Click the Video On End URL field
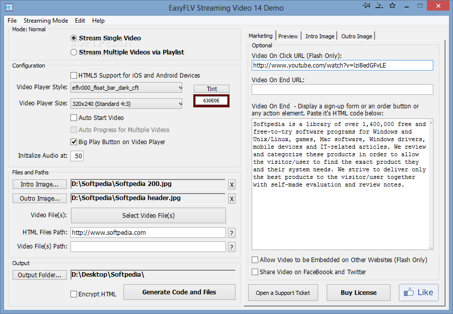This screenshot has height=314, width=453. [x=342, y=89]
